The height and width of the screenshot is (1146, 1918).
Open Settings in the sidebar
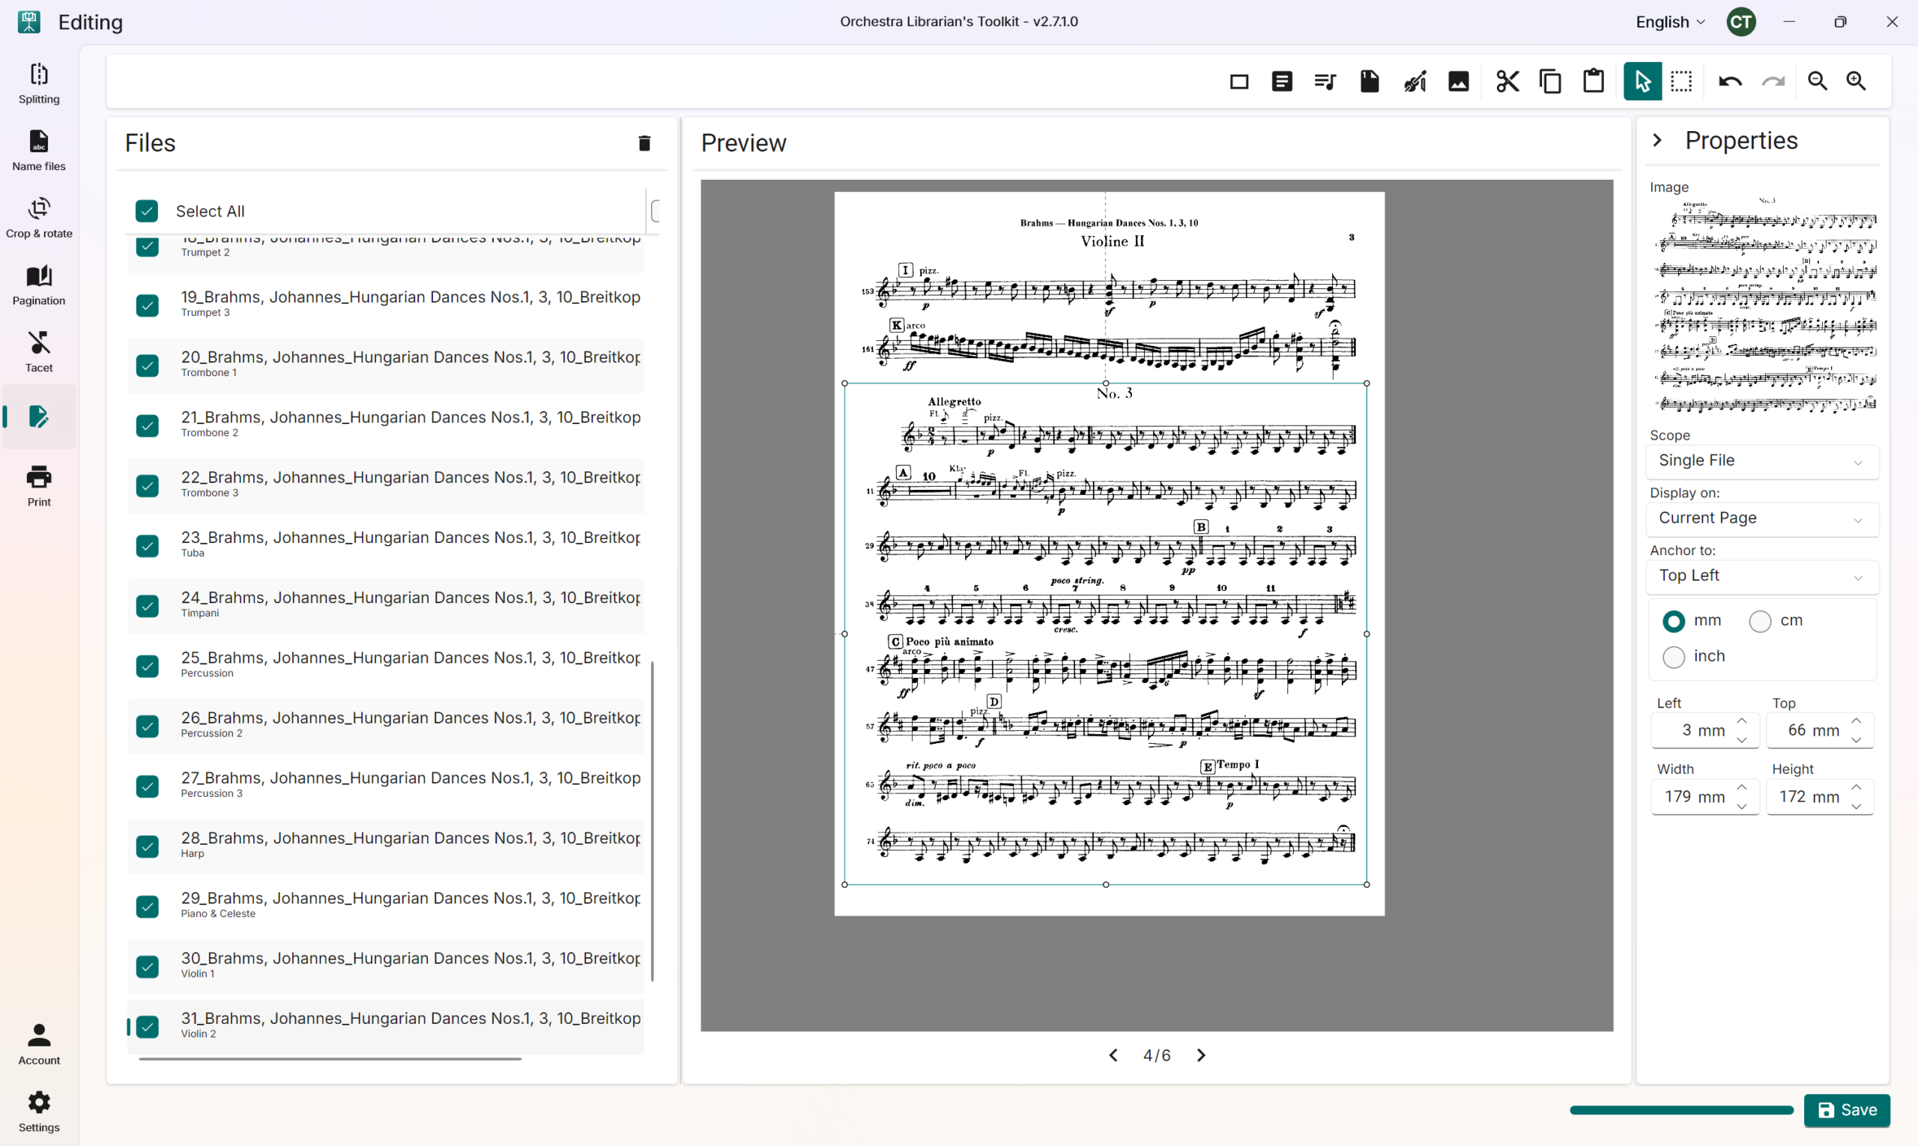(40, 1112)
